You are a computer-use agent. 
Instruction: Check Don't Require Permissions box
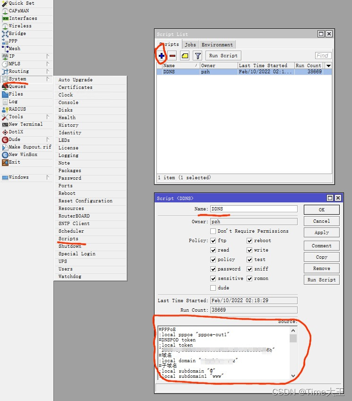click(x=213, y=231)
